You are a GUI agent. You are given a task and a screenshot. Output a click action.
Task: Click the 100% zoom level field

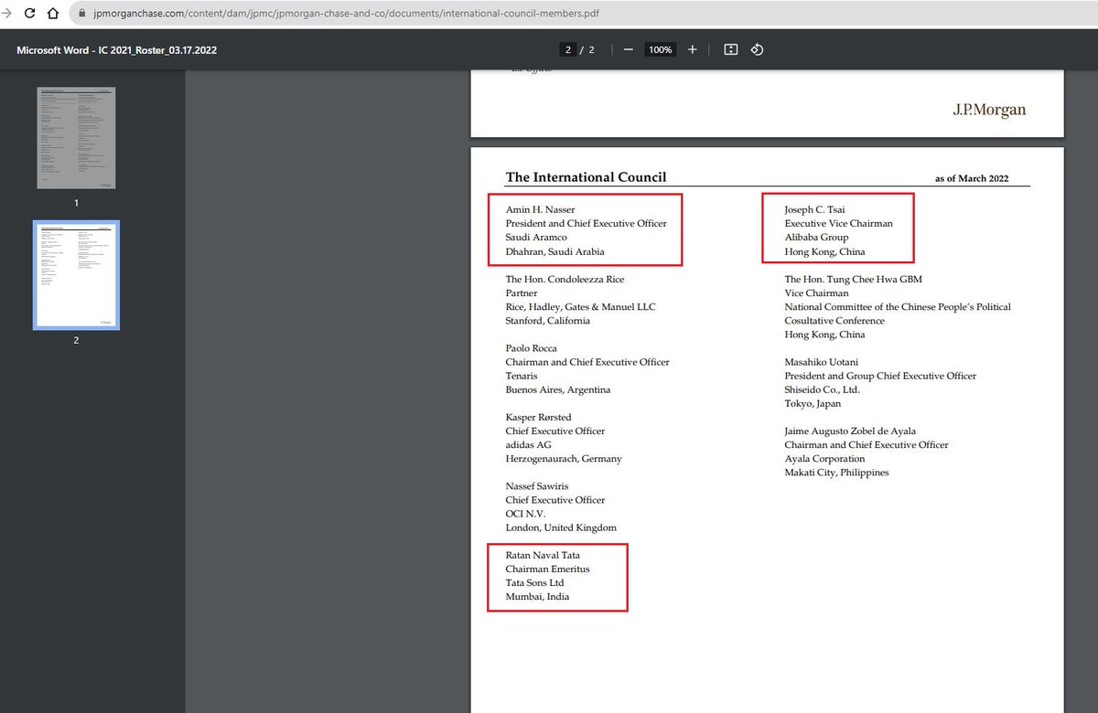660,49
